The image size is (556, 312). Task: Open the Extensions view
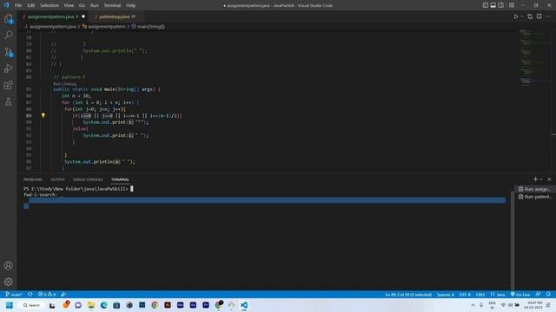[9, 85]
